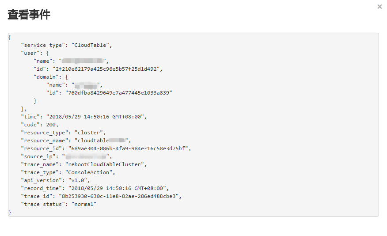Click the domain id value 760dfba8429649e7...
The image size is (387, 236).
tap(118, 93)
